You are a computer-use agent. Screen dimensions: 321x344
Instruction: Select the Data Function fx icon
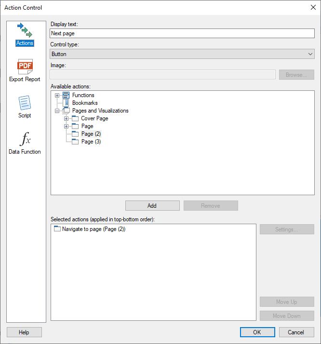pos(25,139)
